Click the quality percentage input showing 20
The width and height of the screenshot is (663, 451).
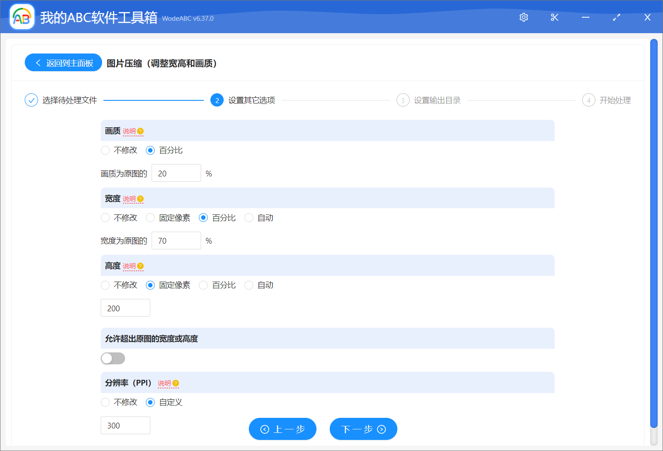pos(176,173)
